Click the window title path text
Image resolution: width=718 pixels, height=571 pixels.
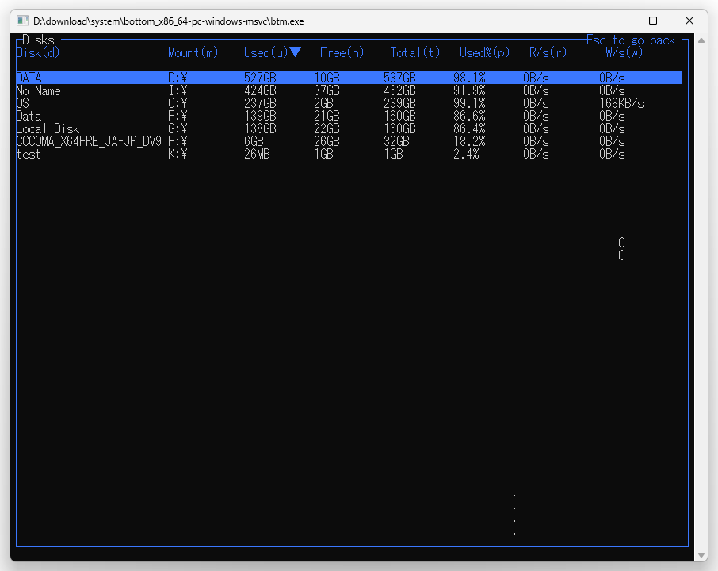[x=169, y=21]
